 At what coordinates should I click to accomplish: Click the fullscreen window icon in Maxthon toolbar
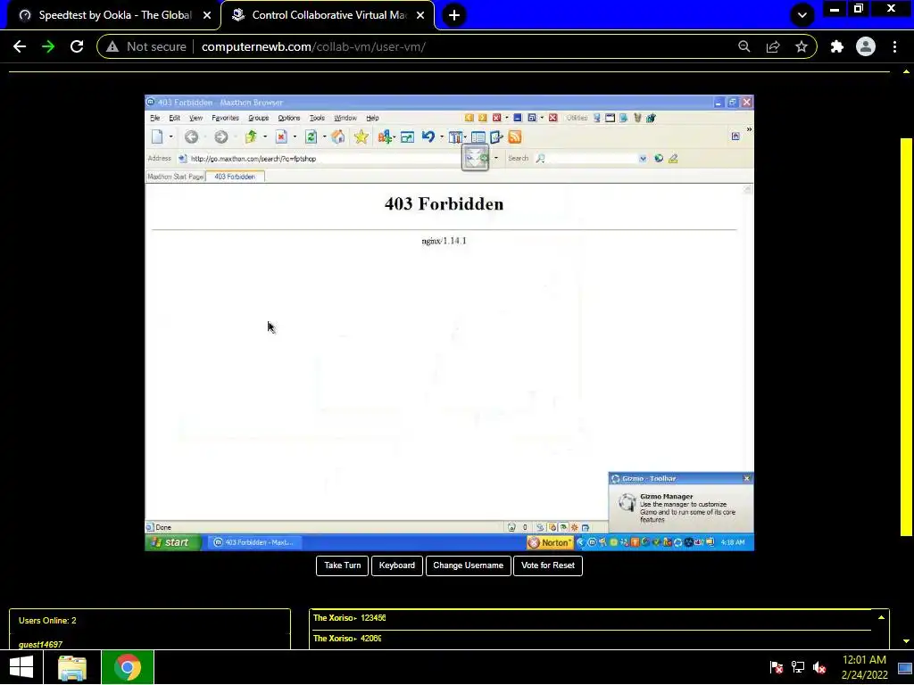407,136
